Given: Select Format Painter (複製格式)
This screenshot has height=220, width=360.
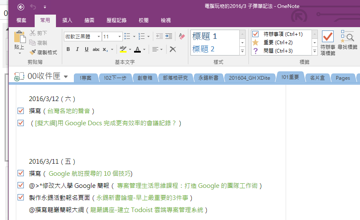Looking at the screenshot, I should pos(43,52).
